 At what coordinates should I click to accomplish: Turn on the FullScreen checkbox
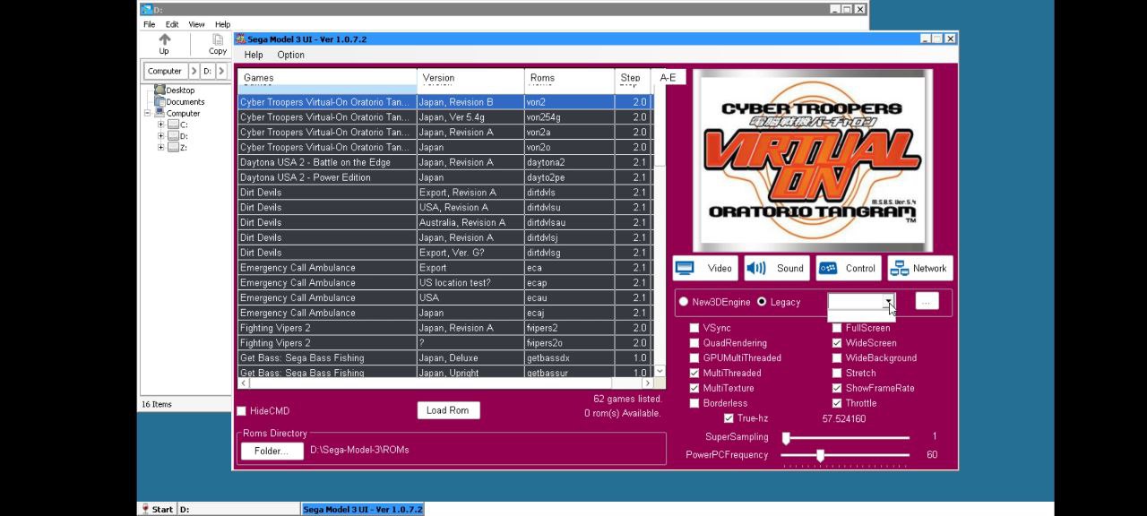[x=837, y=329]
